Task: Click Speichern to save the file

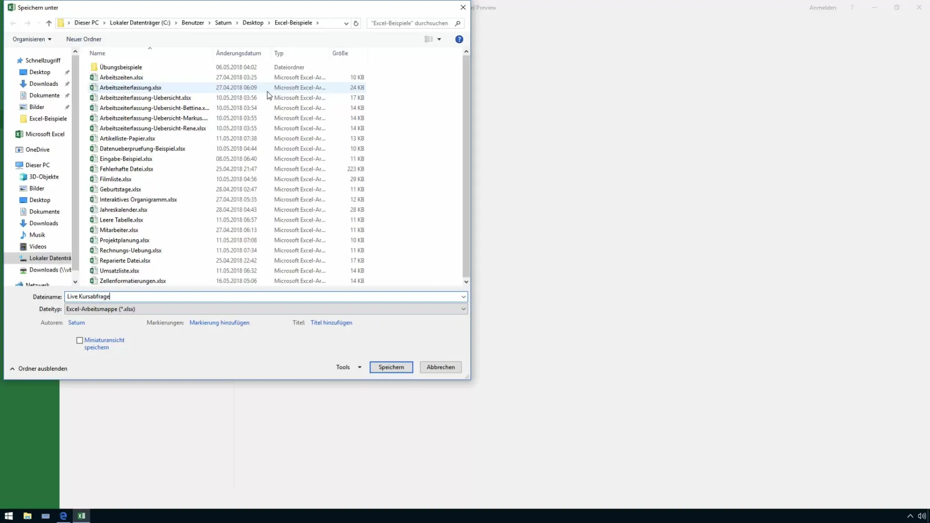Action: [391, 367]
